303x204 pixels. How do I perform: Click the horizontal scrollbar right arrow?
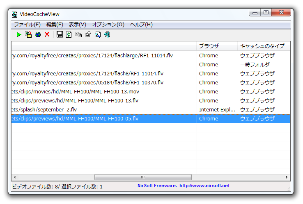tap(287, 177)
